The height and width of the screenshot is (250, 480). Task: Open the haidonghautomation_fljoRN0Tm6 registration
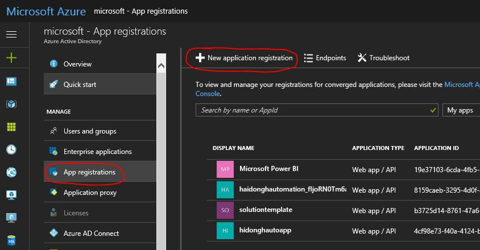coord(293,189)
